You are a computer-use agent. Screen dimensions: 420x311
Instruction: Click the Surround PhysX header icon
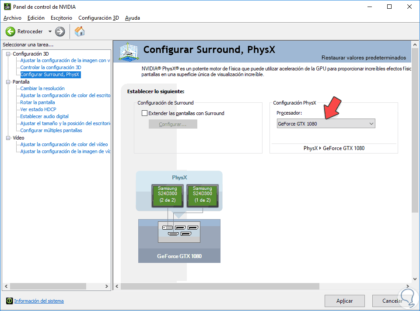click(x=129, y=52)
